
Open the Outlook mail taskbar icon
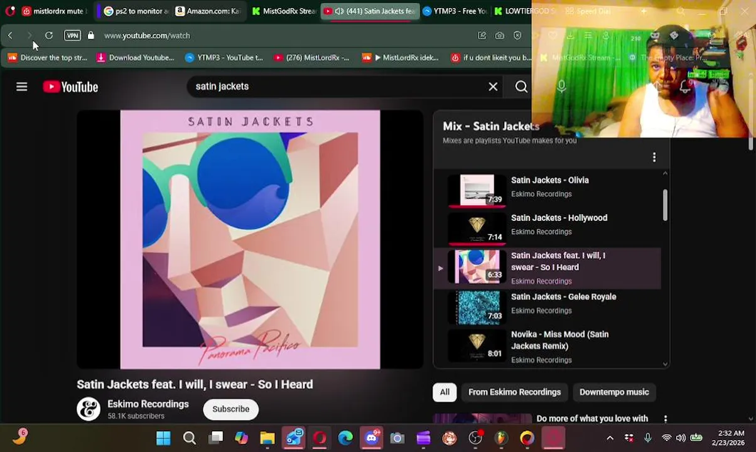(294, 438)
